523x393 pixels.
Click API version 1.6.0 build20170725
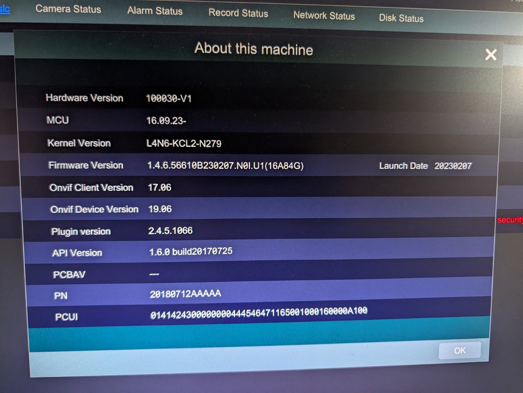click(x=191, y=251)
